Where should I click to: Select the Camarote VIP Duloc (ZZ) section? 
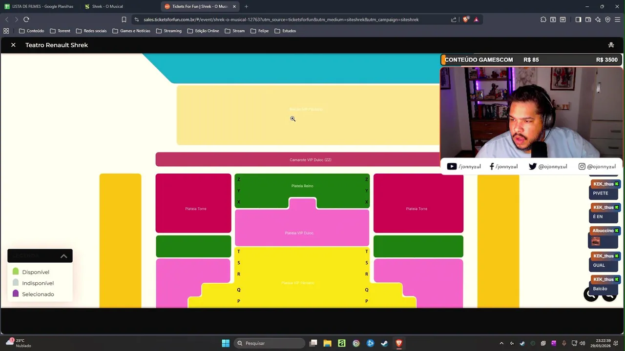[298, 159]
